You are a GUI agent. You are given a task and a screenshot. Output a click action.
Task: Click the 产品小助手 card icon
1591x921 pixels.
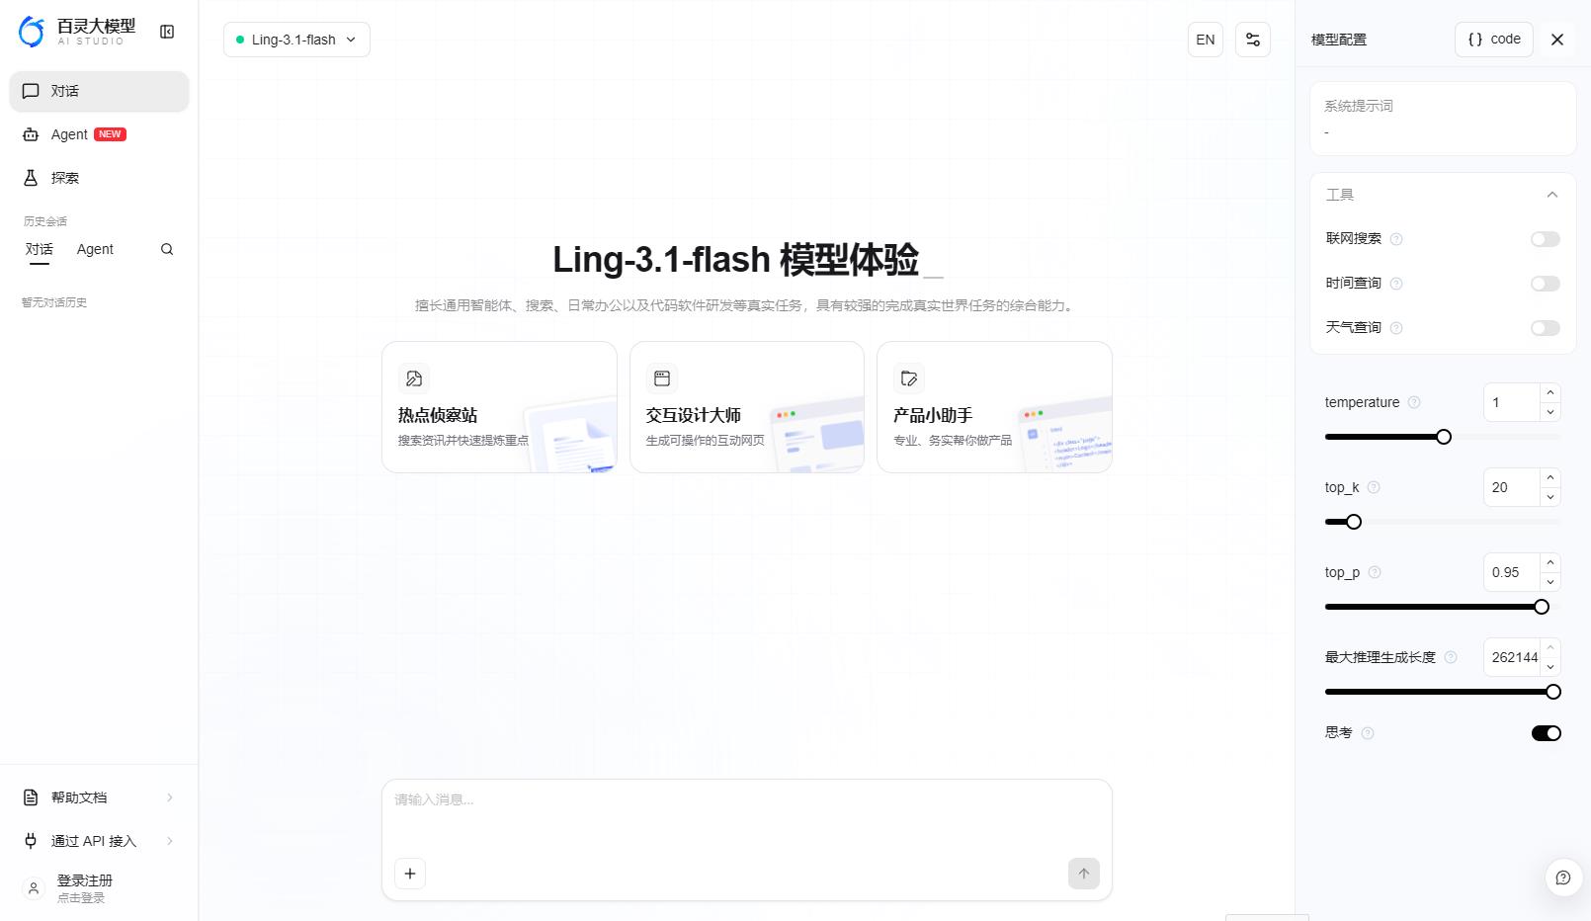point(909,378)
